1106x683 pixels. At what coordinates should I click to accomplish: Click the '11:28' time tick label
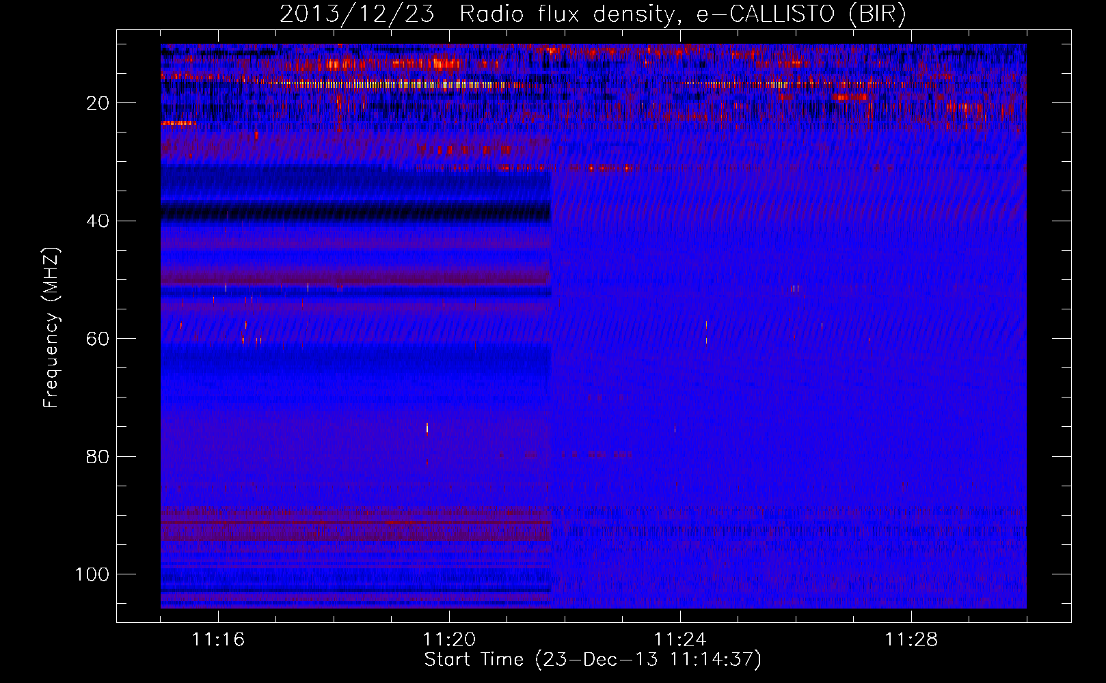(911, 640)
